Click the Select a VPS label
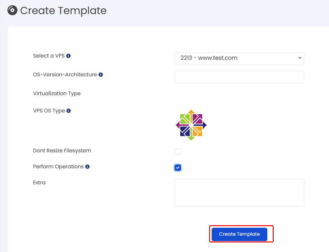 49,56
